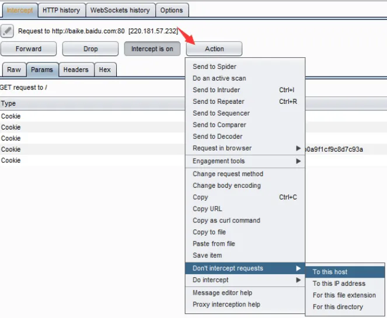This screenshot has width=387, height=318.
Task: Choose To this IP address
Action: (x=345, y=284)
